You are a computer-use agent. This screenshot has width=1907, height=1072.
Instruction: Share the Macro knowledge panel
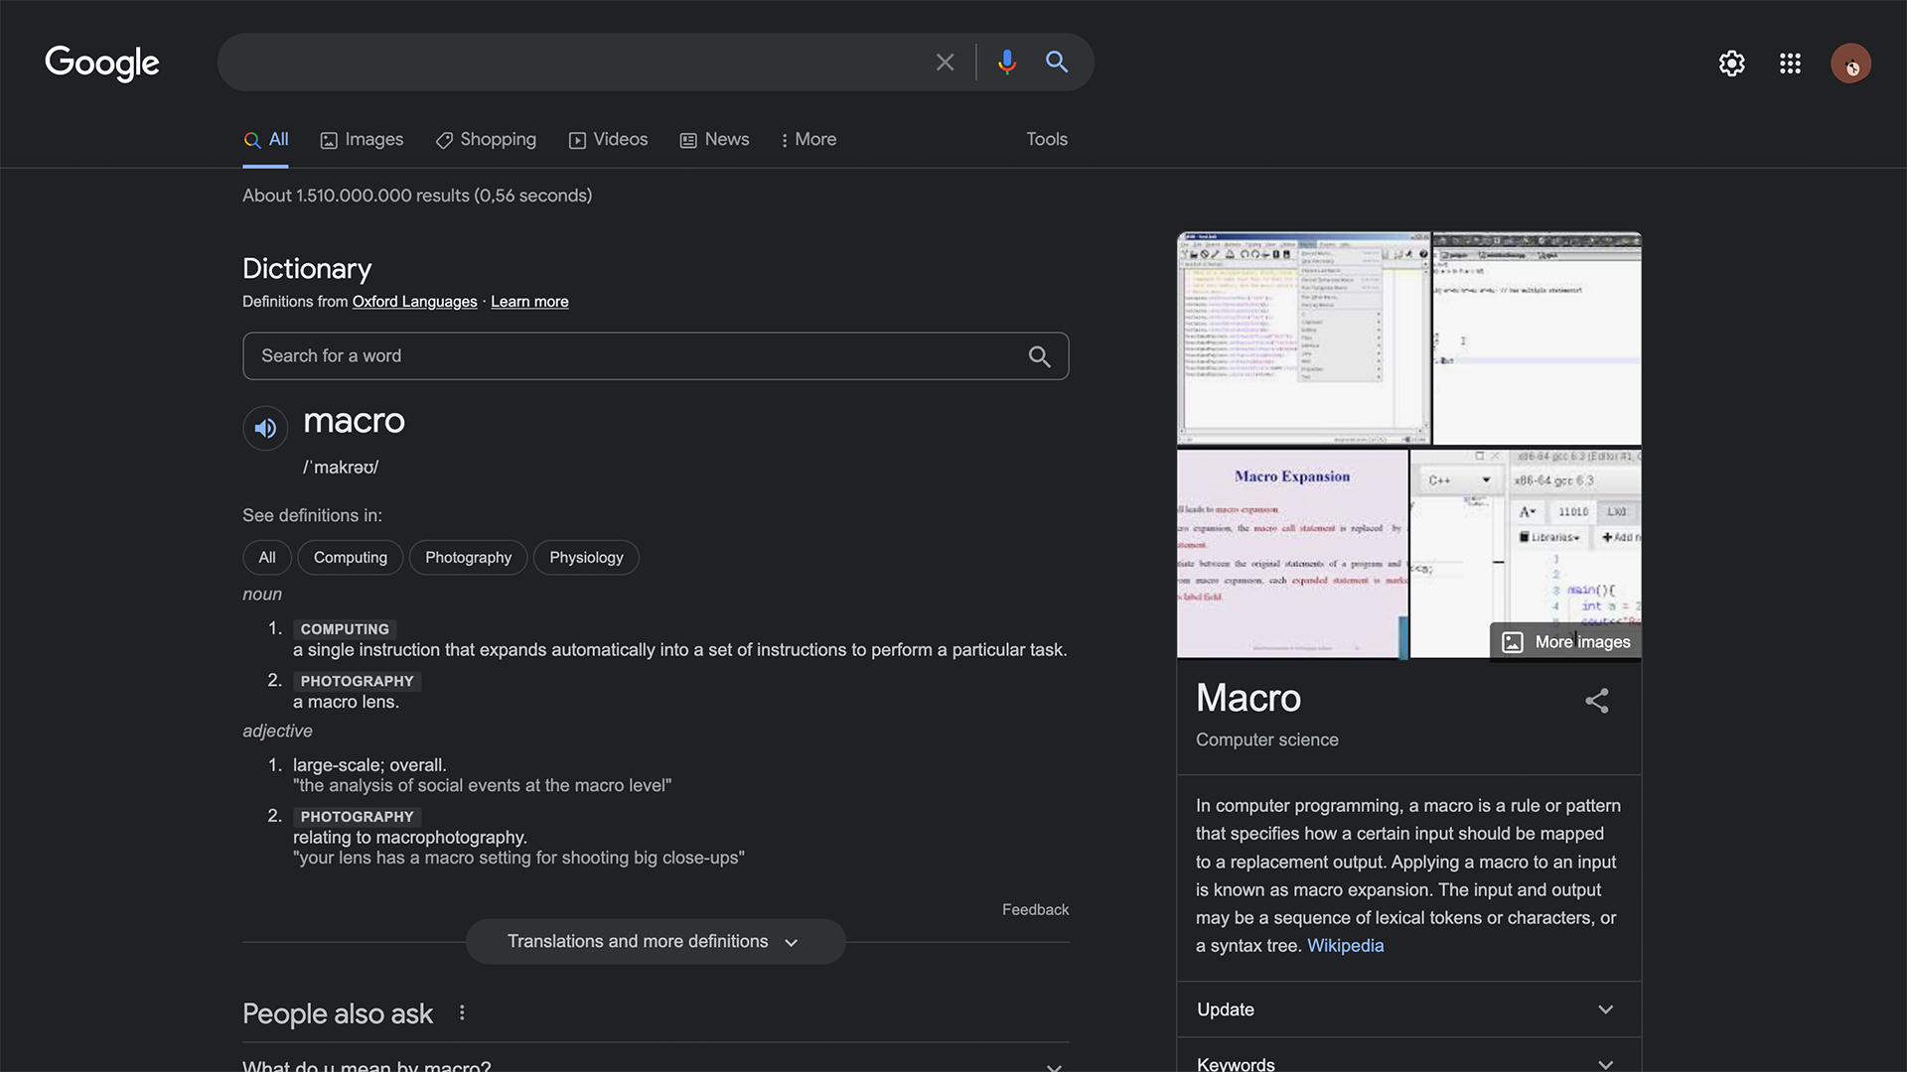[1596, 701]
